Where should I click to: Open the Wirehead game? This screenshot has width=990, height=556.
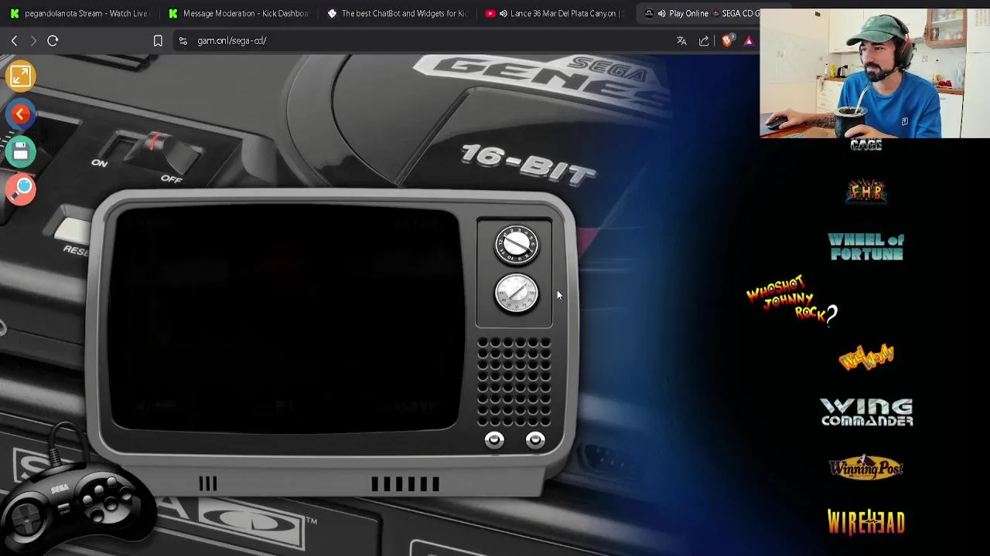[x=865, y=522]
